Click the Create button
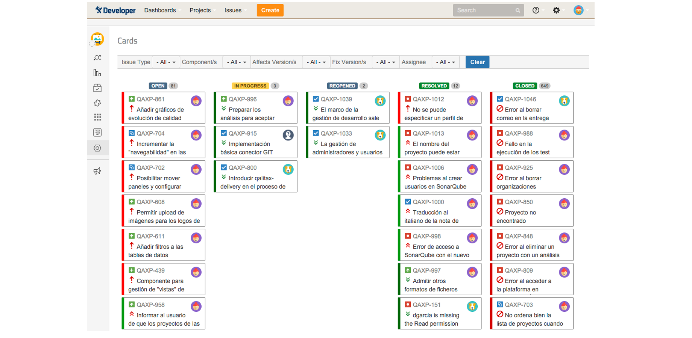 pyautogui.click(x=270, y=10)
